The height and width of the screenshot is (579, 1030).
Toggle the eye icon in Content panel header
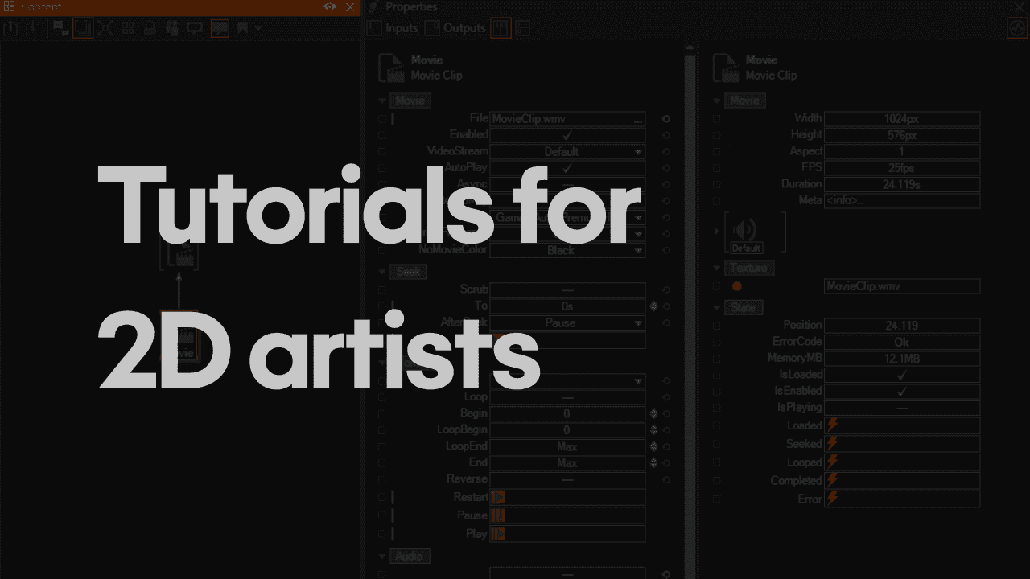[330, 6]
